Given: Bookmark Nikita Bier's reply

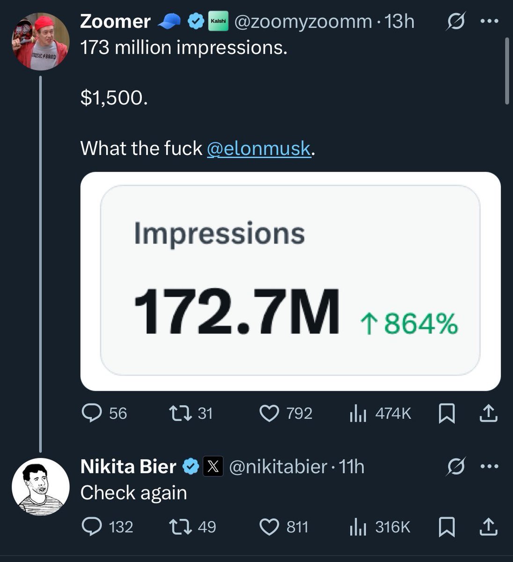Looking at the screenshot, I should click(447, 527).
